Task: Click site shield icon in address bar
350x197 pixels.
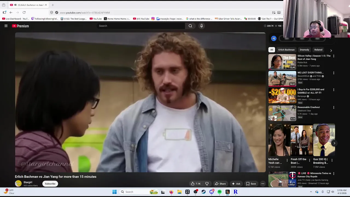Action: (51, 13)
